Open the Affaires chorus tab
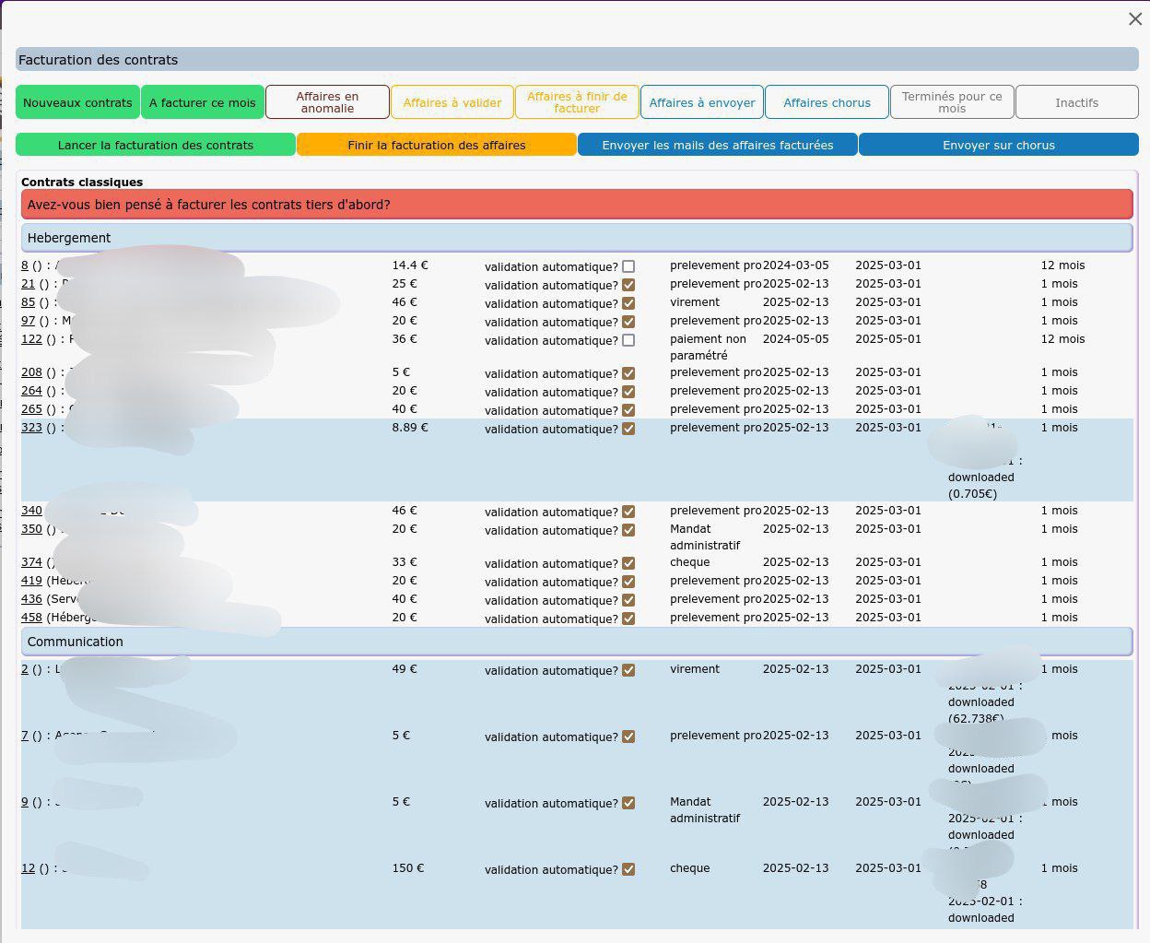This screenshot has width=1150, height=943. [x=827, y=102]
